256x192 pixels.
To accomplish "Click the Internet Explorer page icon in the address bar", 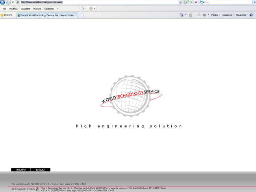I will (x=18, y=2).
